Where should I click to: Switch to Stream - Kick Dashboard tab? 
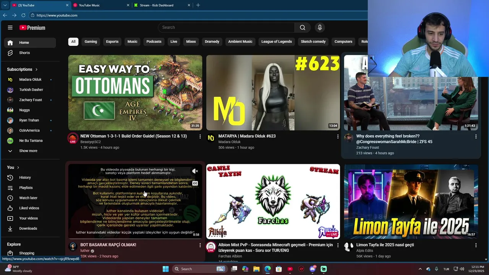click(x=162, y=5)
